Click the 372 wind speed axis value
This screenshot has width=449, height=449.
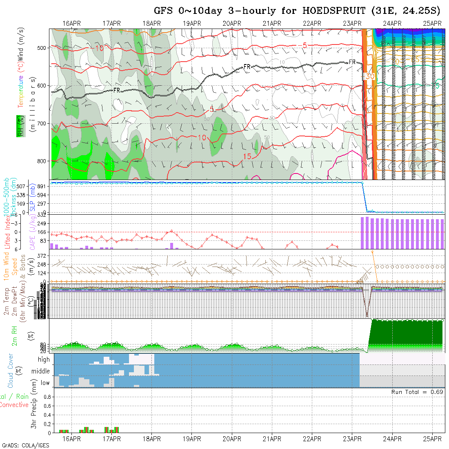(x=42, y=256)
